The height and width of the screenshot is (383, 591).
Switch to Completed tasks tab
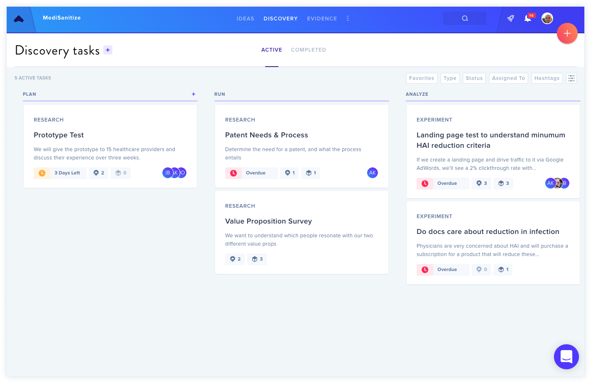(308, 50)
